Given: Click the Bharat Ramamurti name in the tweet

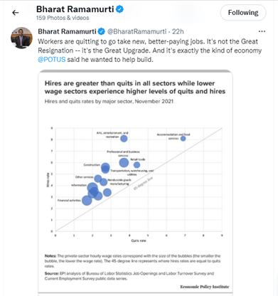Looking at the screenshot, I should click(67, 31).
